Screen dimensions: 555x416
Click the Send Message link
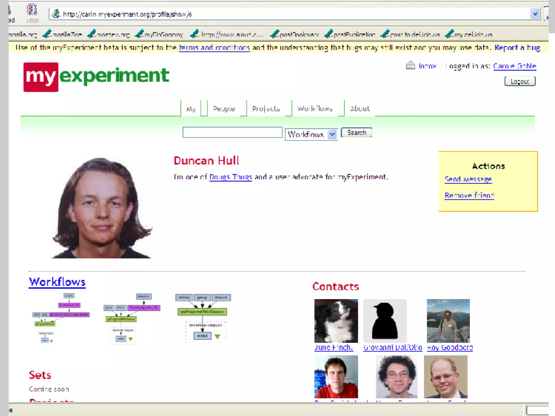pyautogui.click(x=468, y=179)
